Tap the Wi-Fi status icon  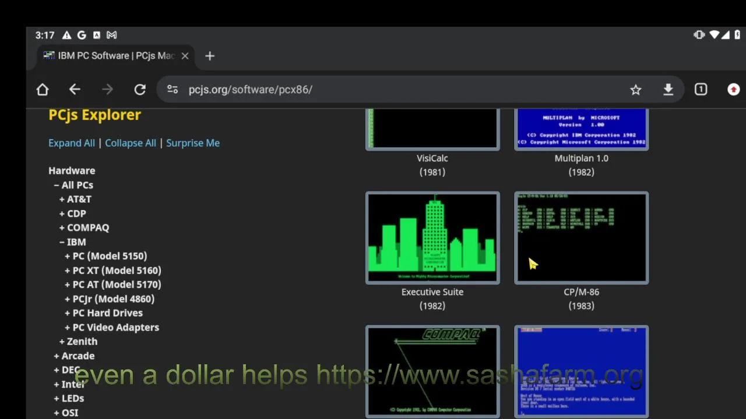click(714, 35)
